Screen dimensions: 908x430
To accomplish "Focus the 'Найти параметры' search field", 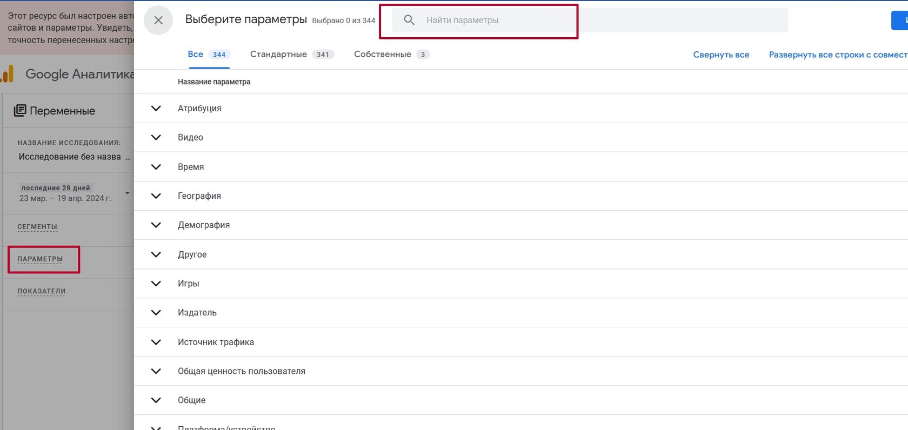I will (590, 20).
